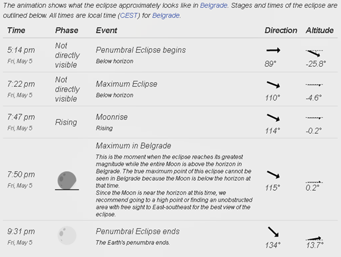Click the Phase column header

point(66,30)
